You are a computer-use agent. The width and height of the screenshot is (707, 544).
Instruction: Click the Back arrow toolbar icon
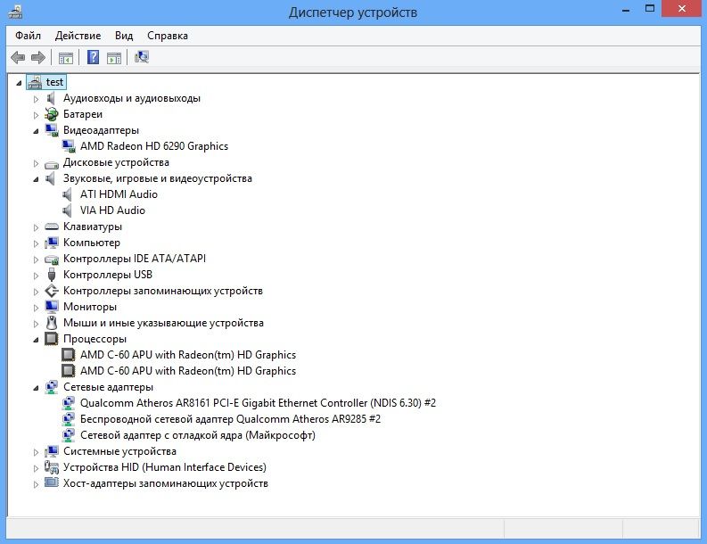[18, 57]
